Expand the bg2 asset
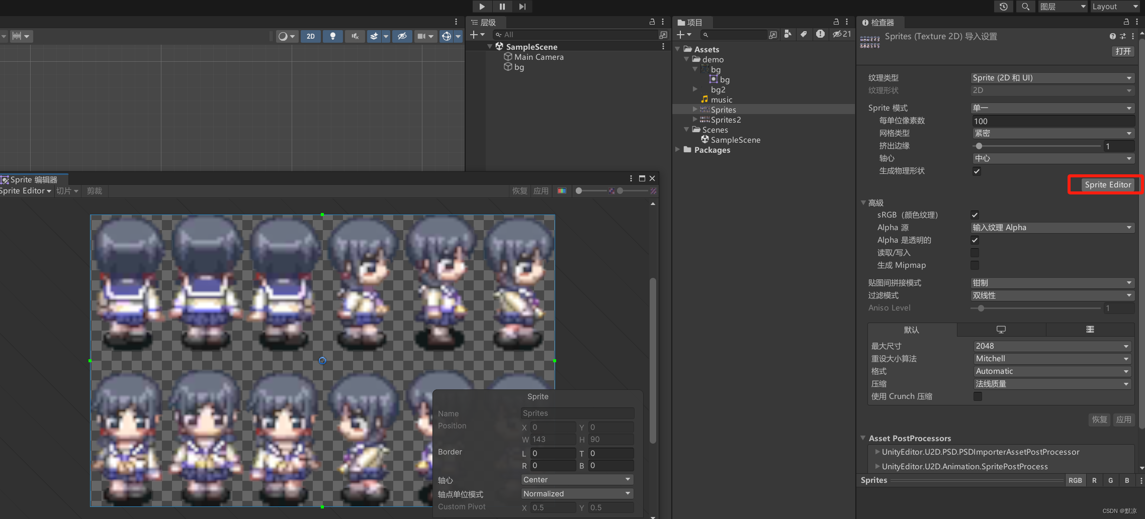This screenshot has width=1145, height=519. pyautogui.click(x=695, y=89)
